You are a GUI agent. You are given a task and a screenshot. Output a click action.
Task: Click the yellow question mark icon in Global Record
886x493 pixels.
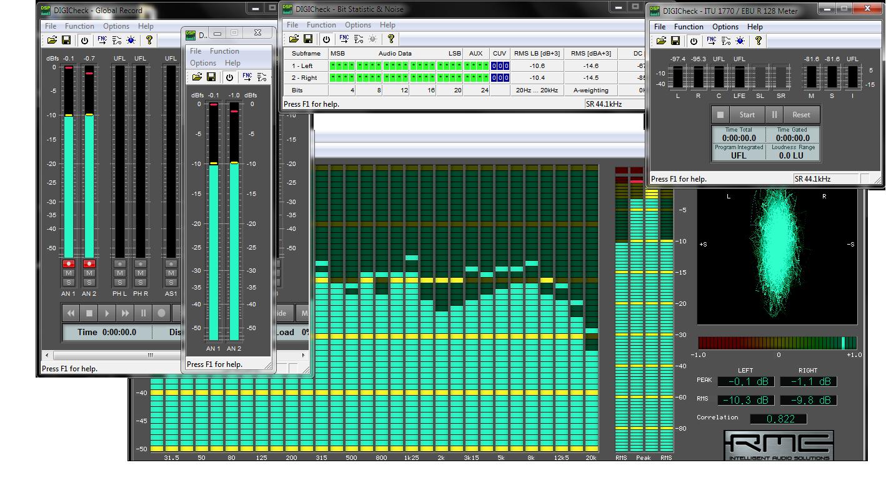pos(149,40)
